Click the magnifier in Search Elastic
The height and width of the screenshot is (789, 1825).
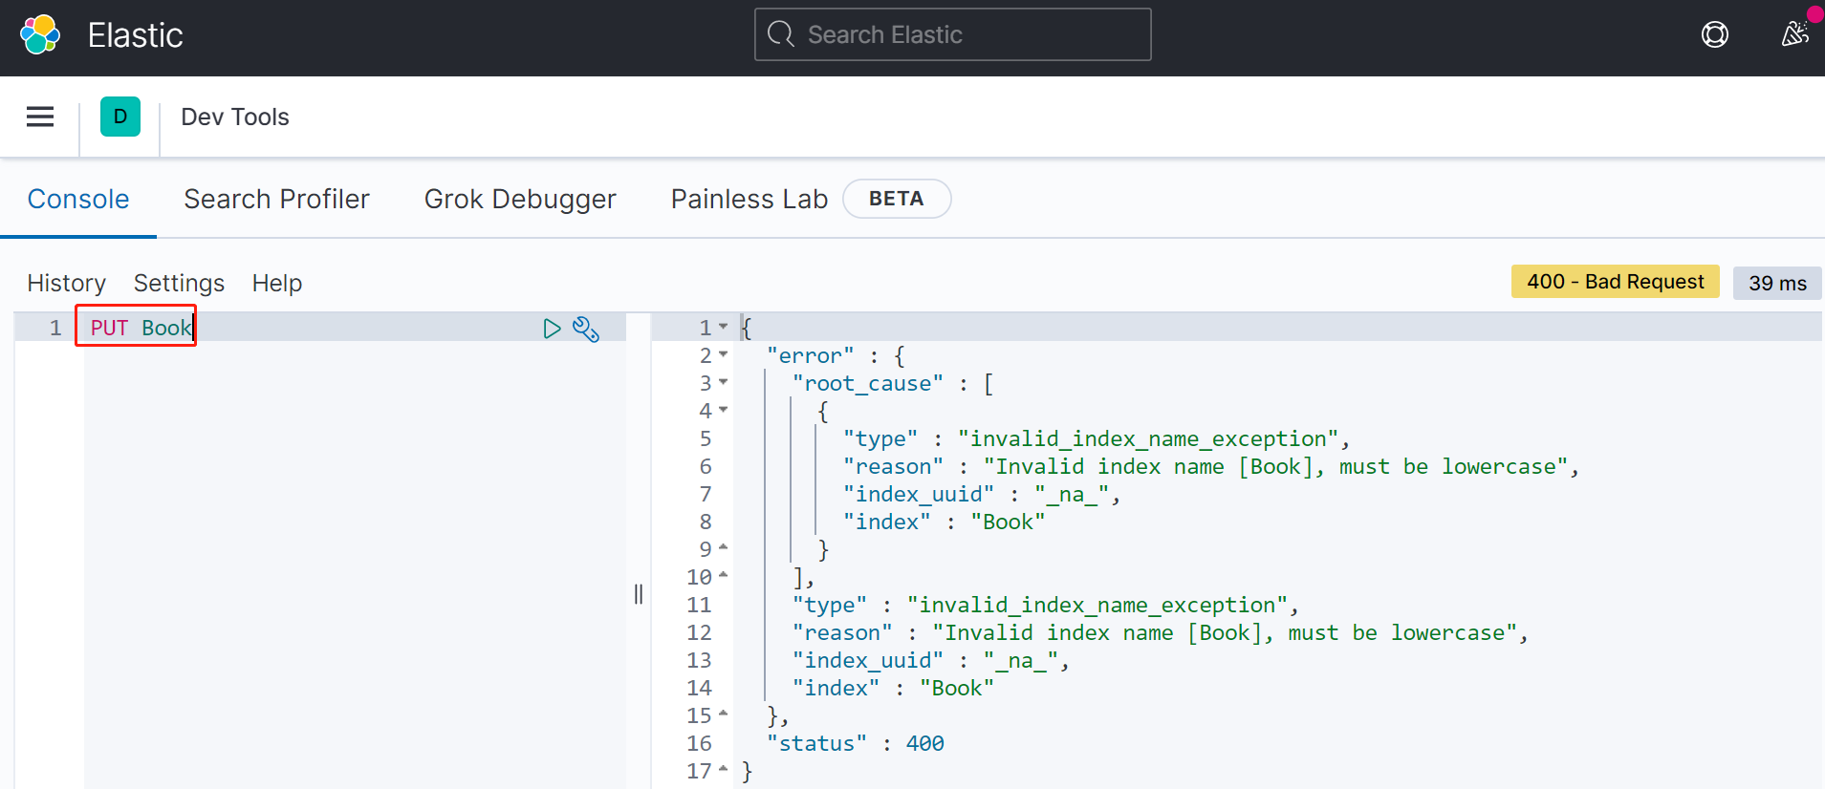tap(781, 34)
